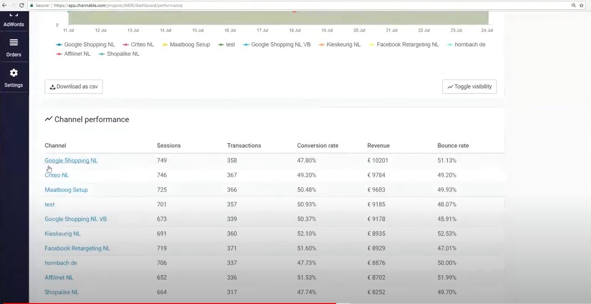Toggle Facebook Retargeting NL legend series
591x304 pixels.
click(x=404, y=44)
